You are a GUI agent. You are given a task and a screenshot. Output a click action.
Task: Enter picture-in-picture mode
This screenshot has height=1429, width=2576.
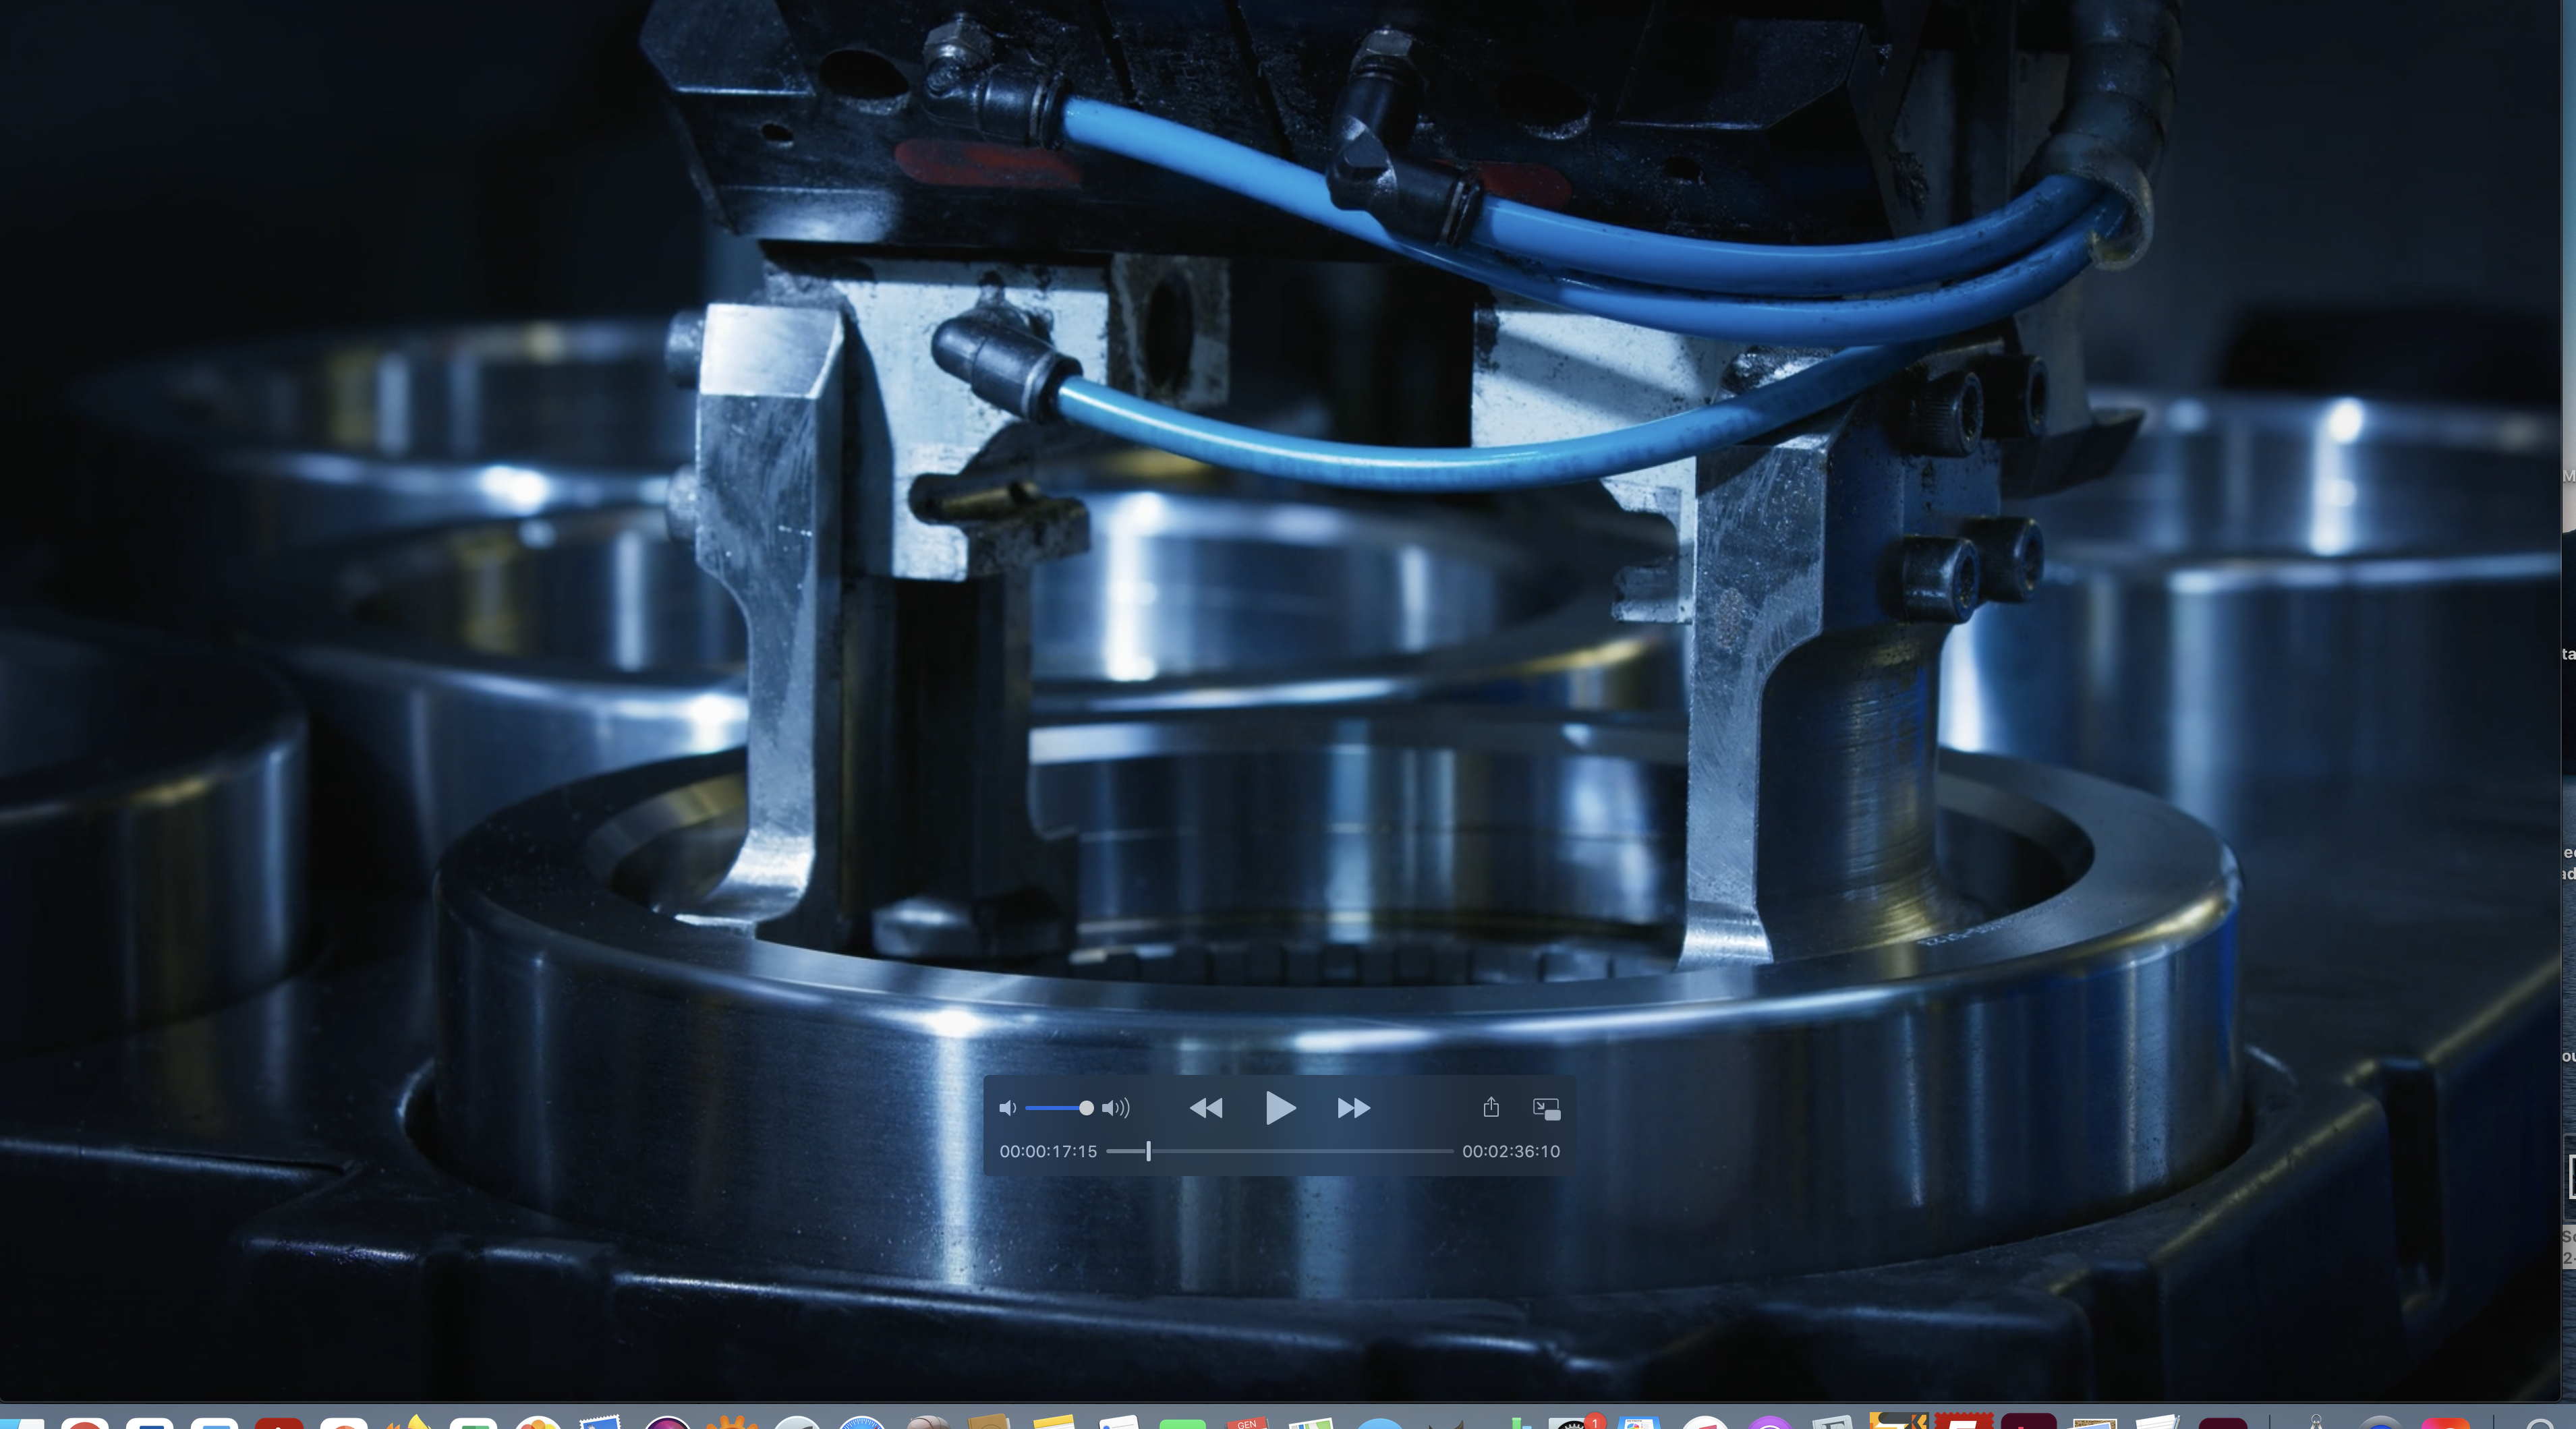pos(1546,1108)
